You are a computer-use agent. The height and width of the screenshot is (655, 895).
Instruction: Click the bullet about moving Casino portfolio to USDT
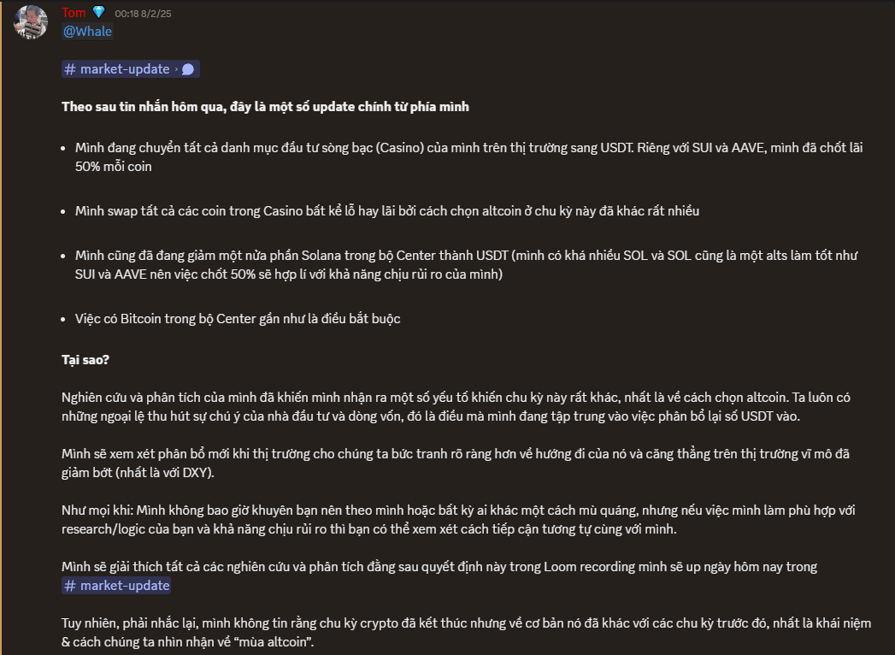[468, 157]
